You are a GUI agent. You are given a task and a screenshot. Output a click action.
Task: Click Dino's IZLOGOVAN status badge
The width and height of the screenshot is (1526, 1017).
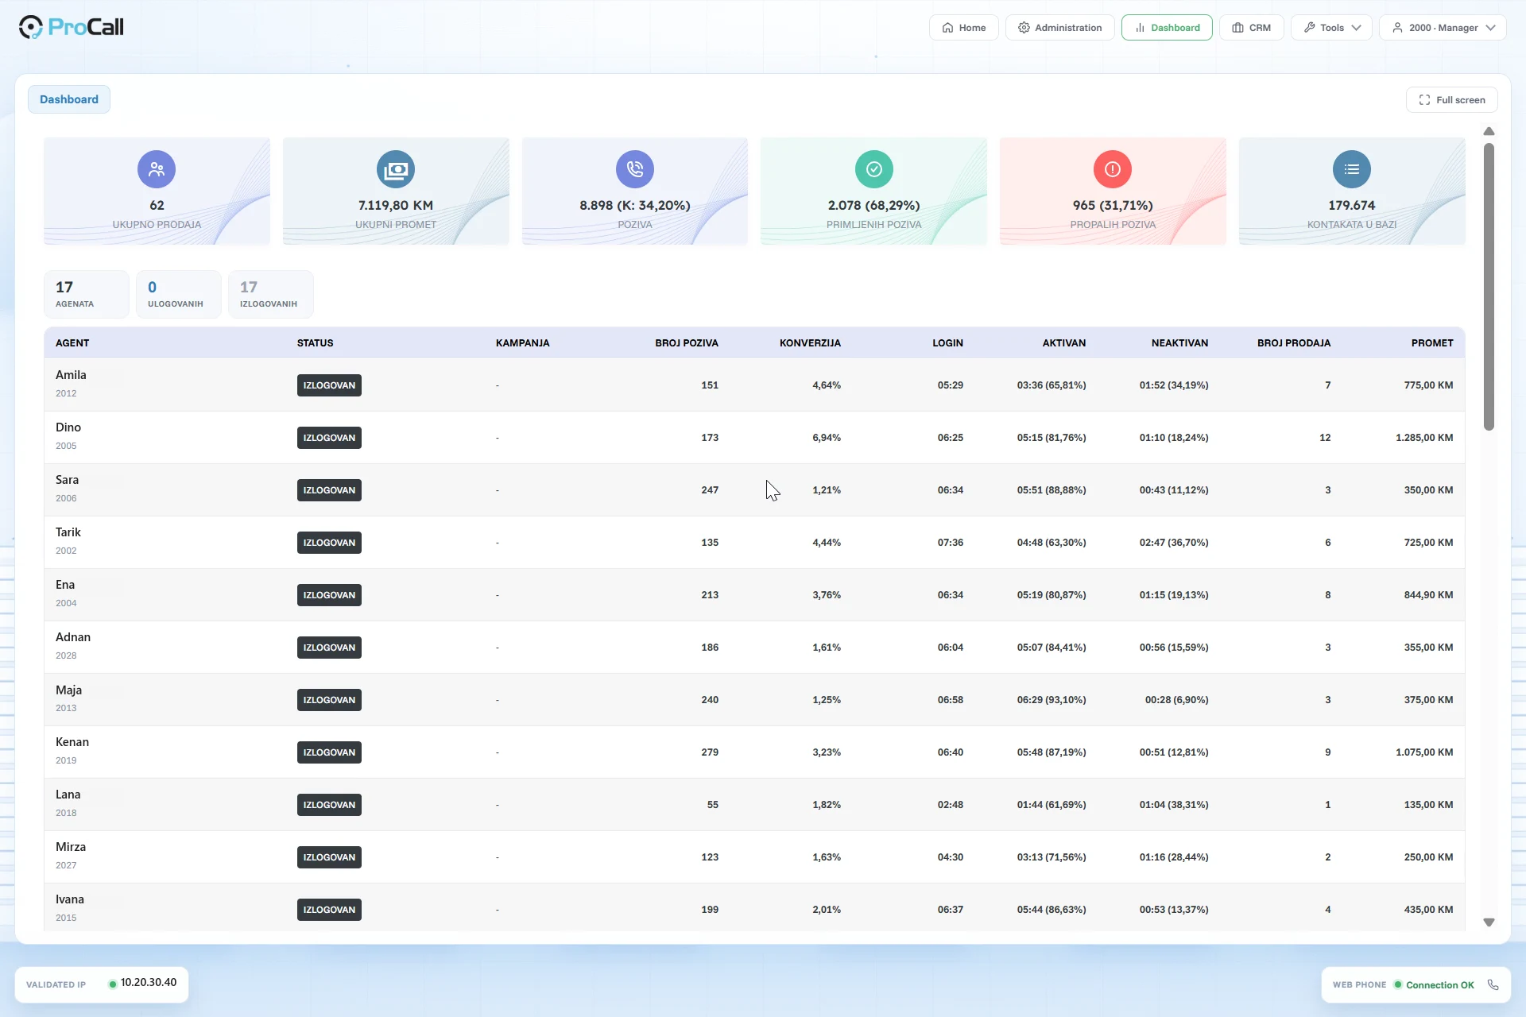[x=329, y=438]
